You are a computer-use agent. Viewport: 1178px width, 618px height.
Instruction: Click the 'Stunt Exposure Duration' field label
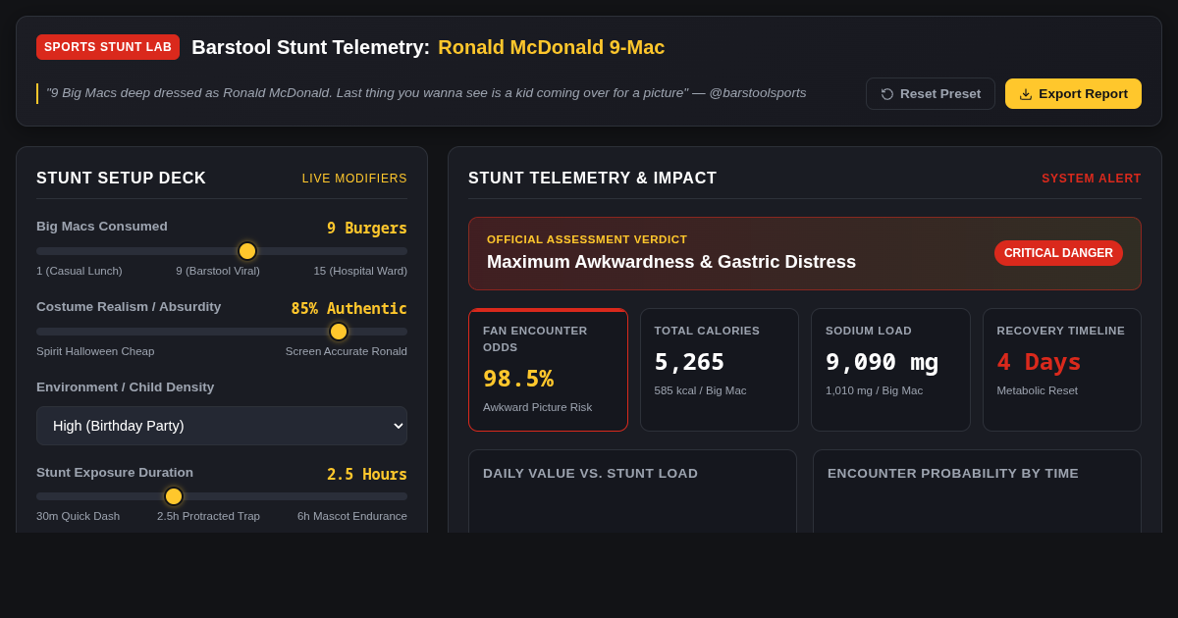pos(115,473)
